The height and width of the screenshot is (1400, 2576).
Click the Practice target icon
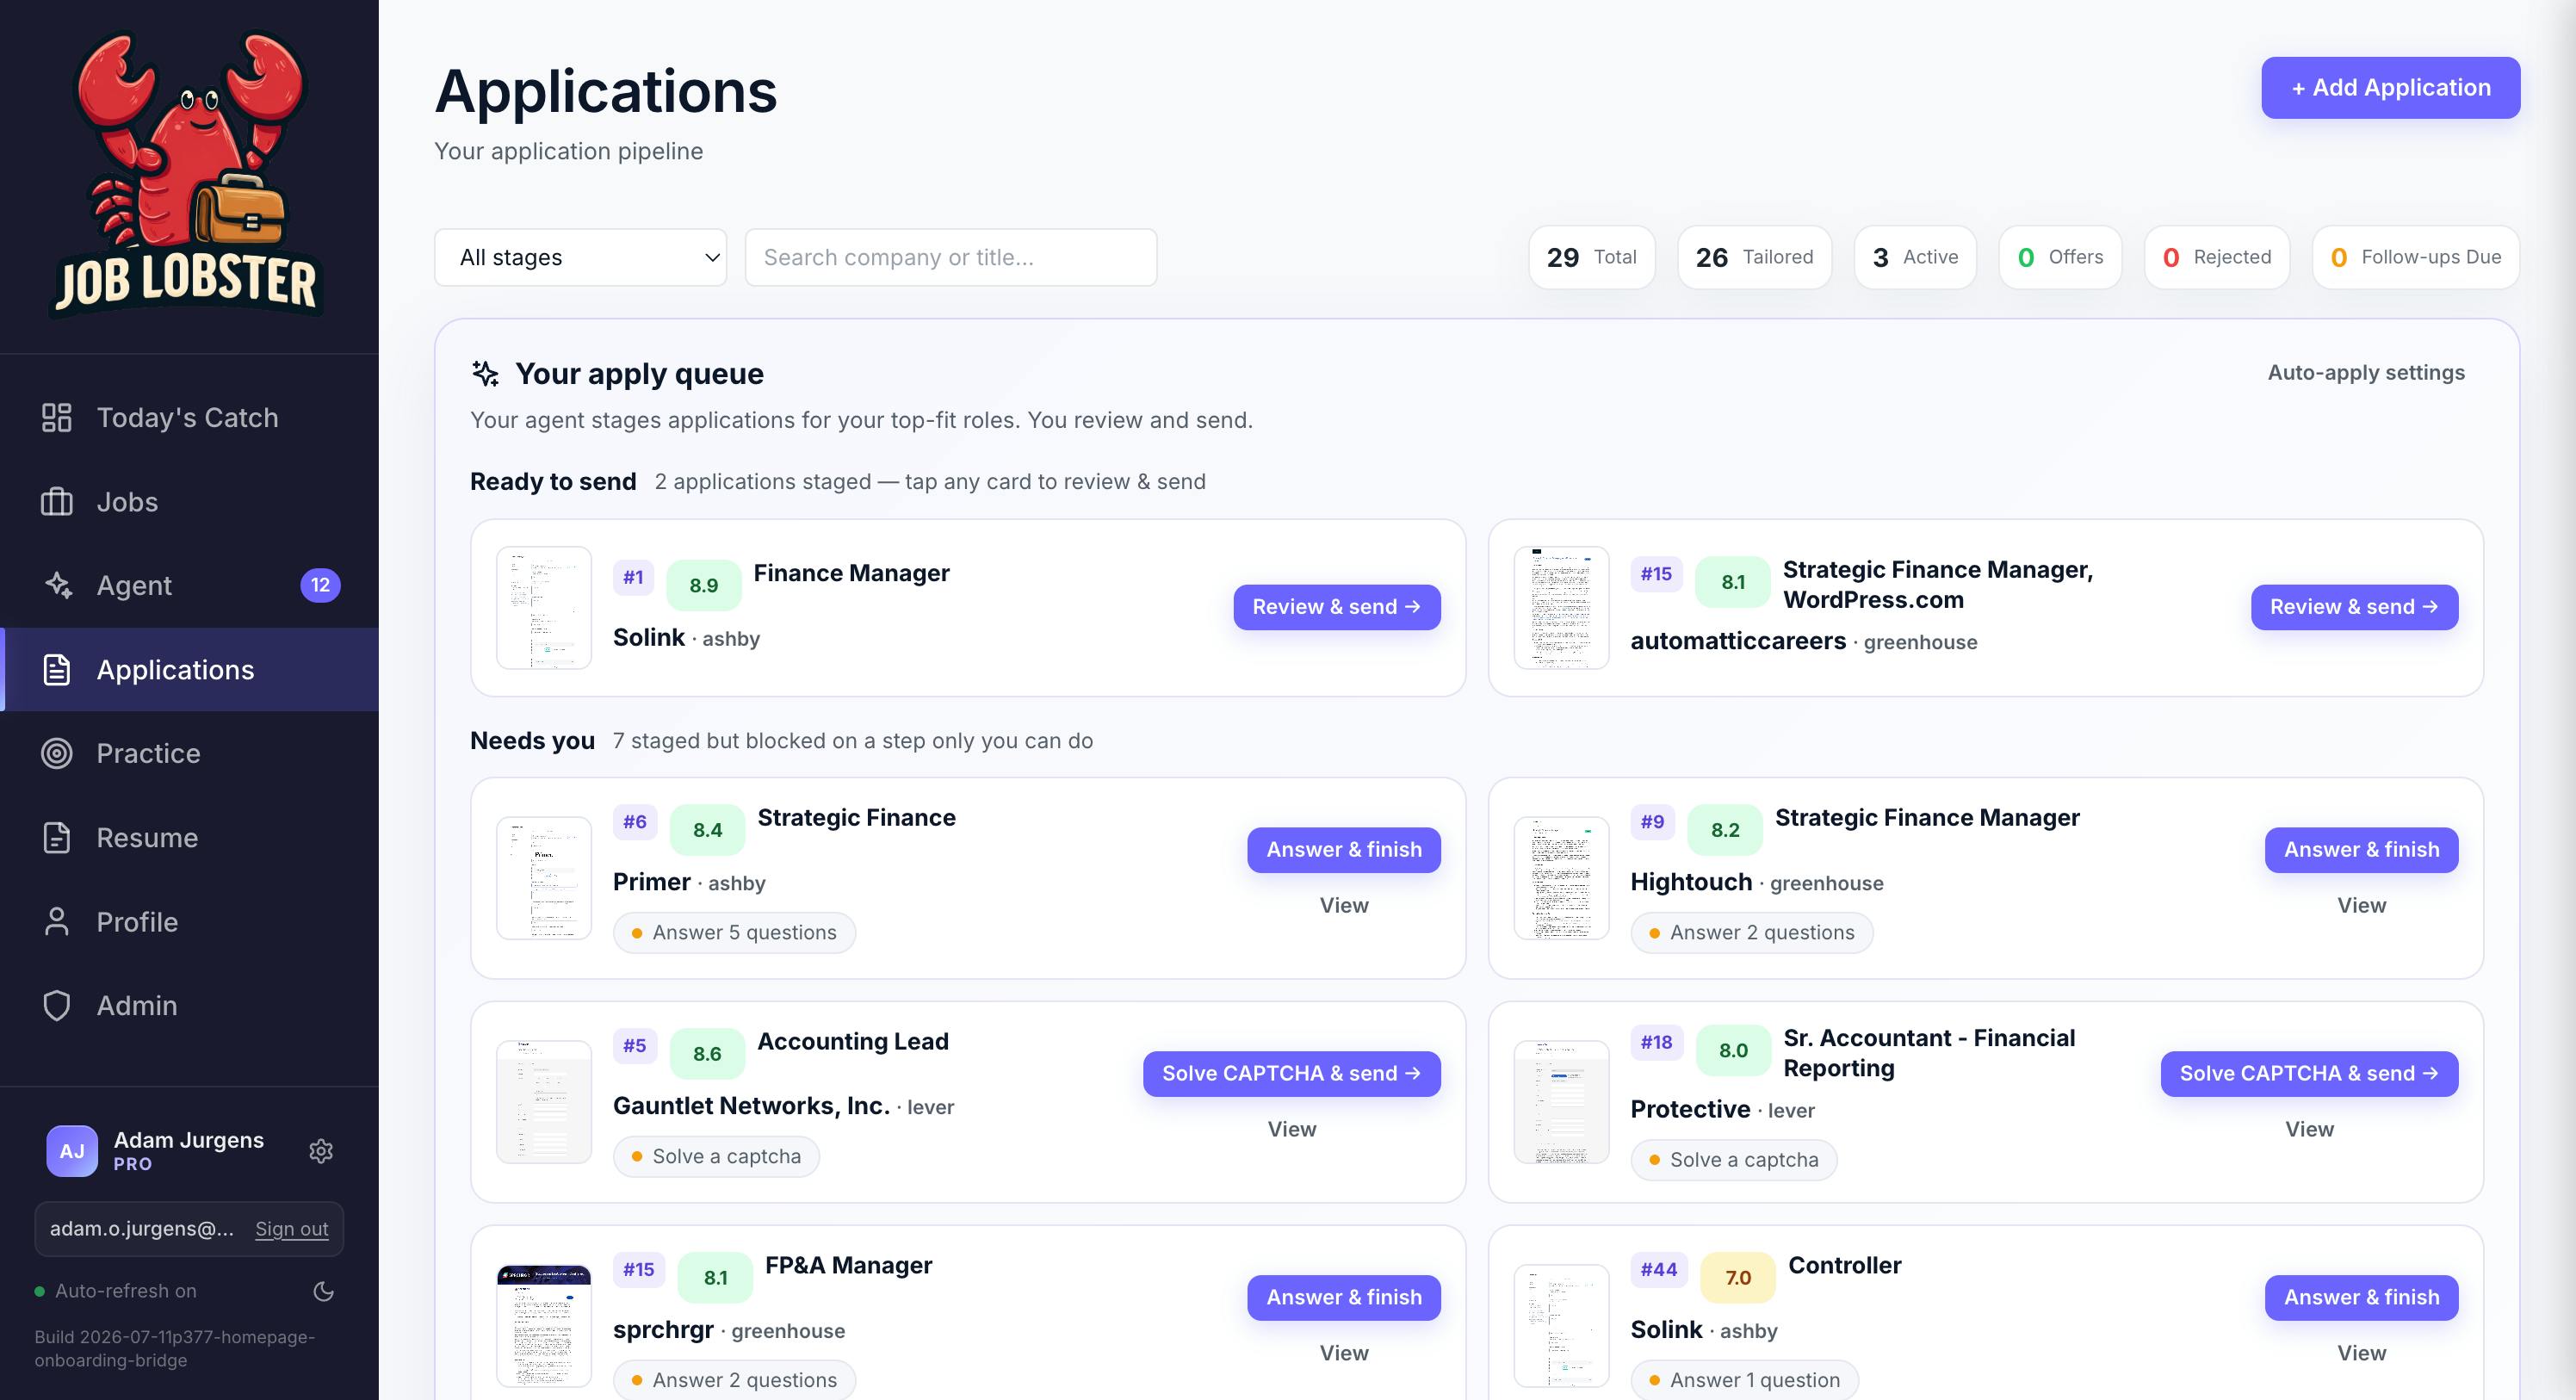[57, 753]
